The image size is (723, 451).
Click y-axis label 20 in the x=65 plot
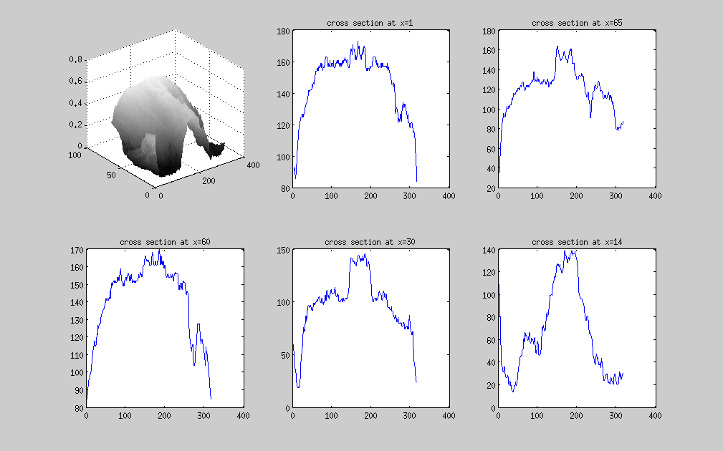(x=491, y=188)
